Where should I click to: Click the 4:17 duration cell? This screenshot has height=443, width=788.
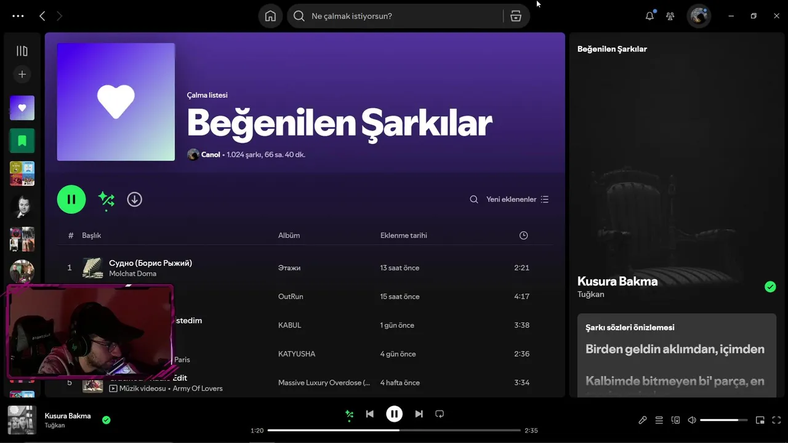521,297
